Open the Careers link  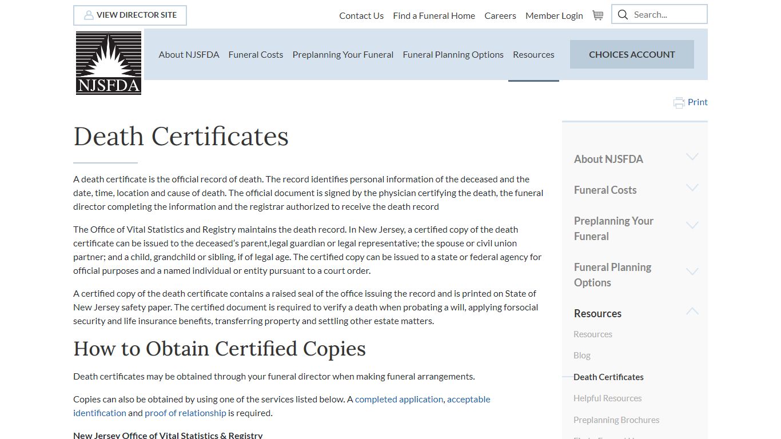point(500,15)
